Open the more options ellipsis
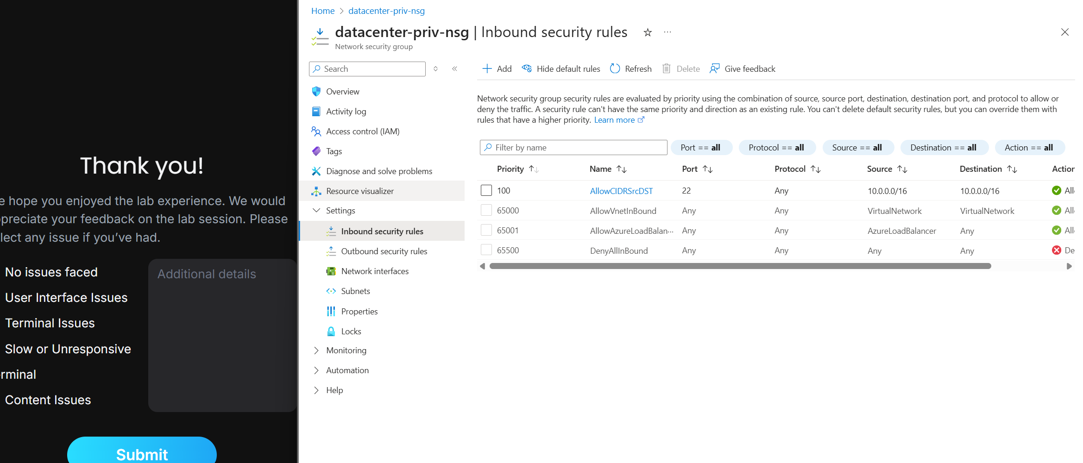Screen dimensions: 1083x463 (667, 32)
